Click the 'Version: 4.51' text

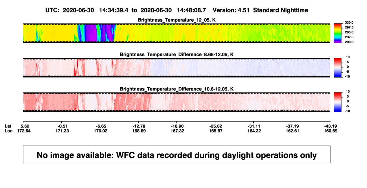coord(231,10)
